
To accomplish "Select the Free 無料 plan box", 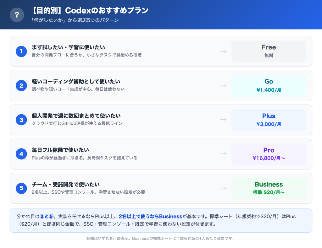I will tap(269, 51).
